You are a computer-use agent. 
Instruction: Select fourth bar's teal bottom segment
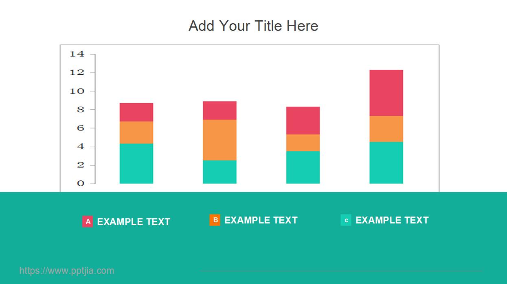pos(386,163)
